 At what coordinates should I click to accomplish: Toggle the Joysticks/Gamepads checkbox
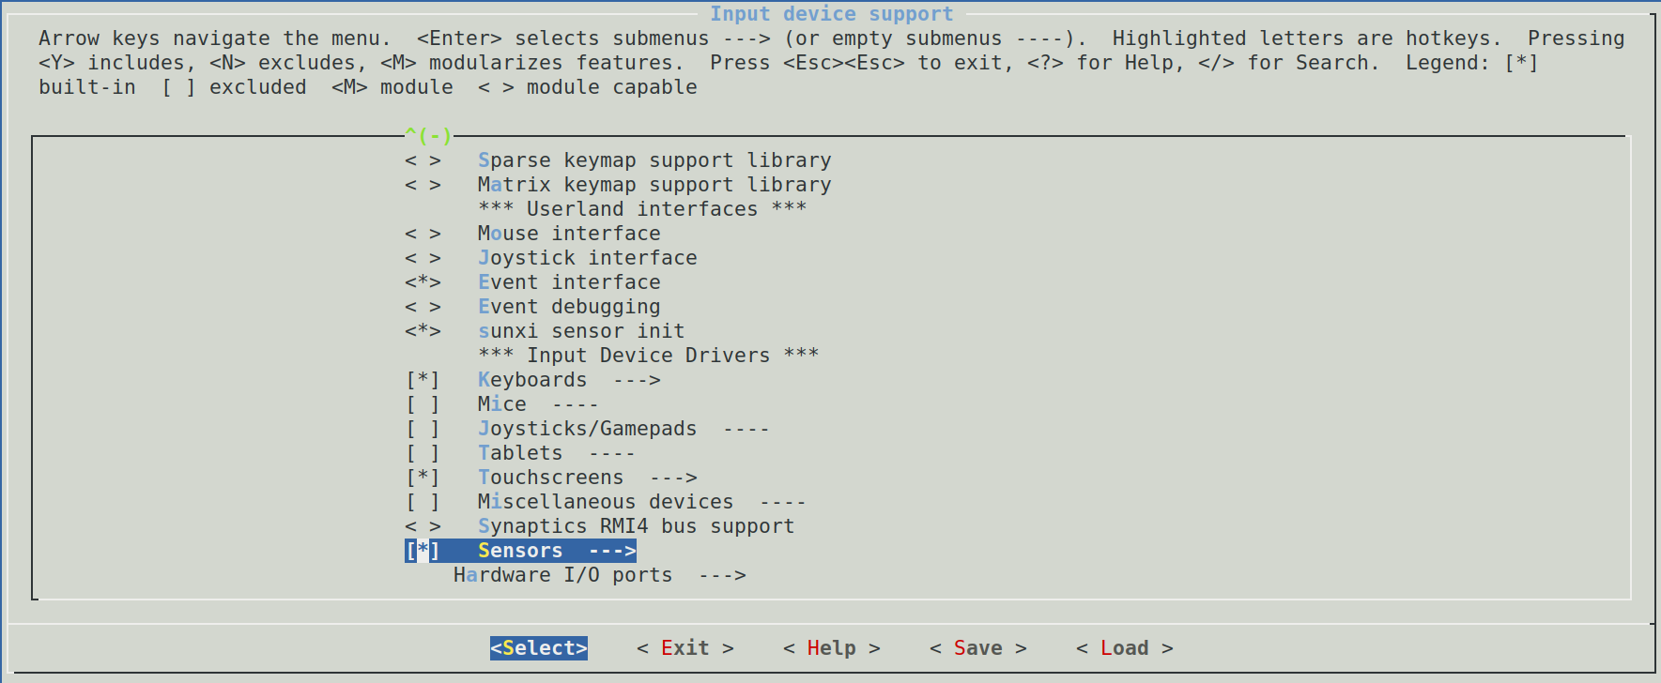pos(423,429)
